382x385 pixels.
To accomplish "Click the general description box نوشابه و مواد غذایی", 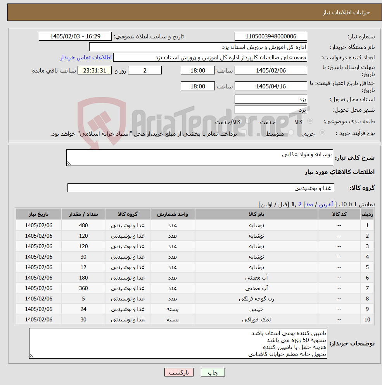I will tap(200, 158).
